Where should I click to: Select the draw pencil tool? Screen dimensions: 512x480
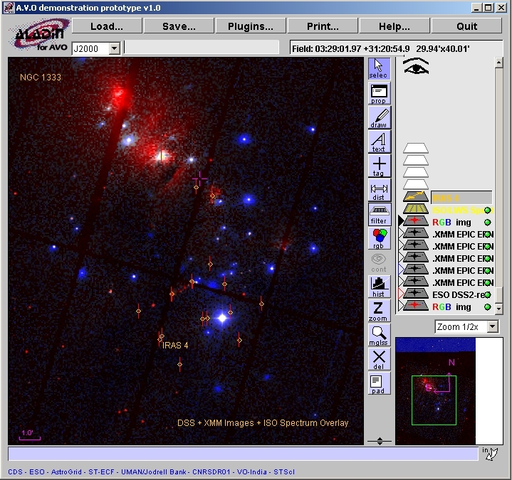tap(378, 117)
